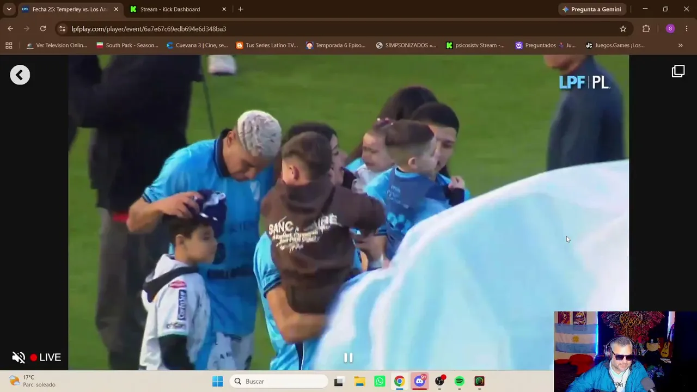Pause the live video
Viewport: 697px width, 392px height.
click(348, 358)
